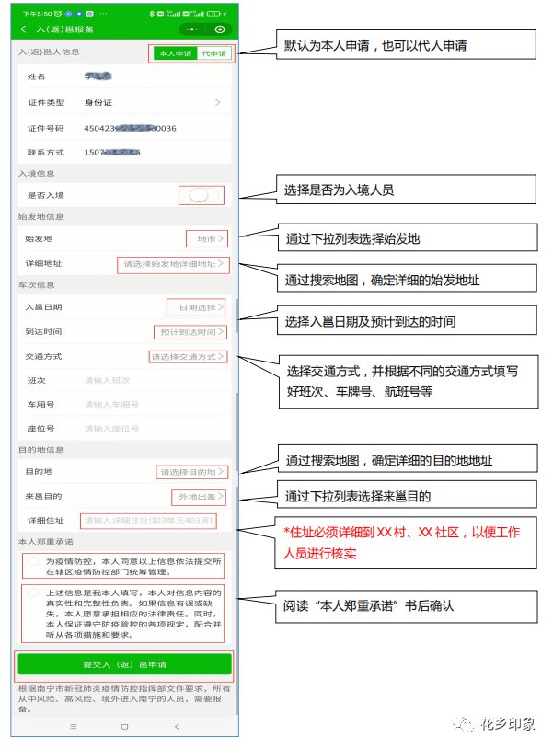Image resolution: width=553 pixels, height=748 pixels.
Task: Open the 来邕目的 外地出差 dropdown
Action: coord(199,497)
